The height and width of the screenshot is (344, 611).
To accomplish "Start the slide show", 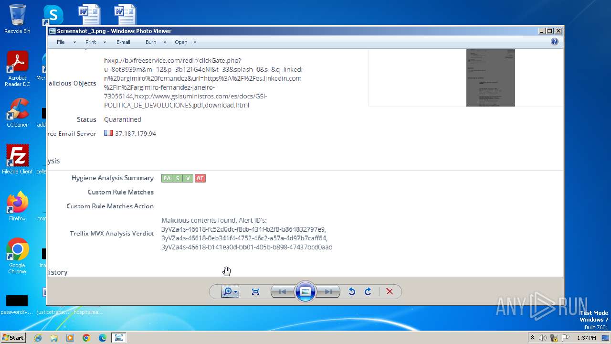I will pyautogui.click(x=305, y=291).
